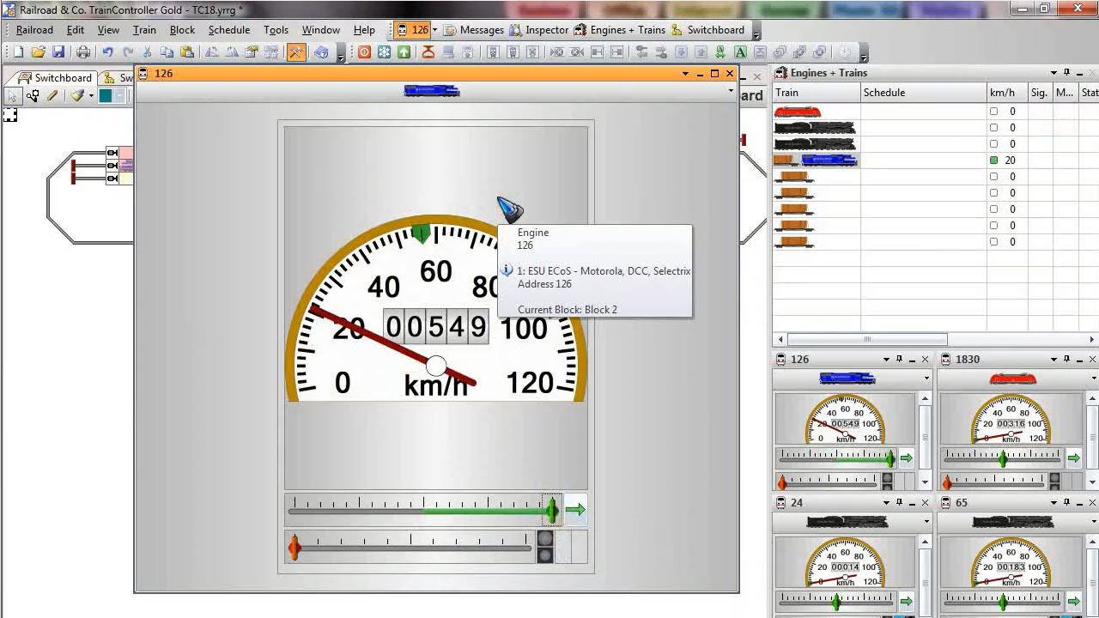Pin the Engines + Trains panel
Viewport: 1099px width, 618px height.
[x=1067, y=73]
